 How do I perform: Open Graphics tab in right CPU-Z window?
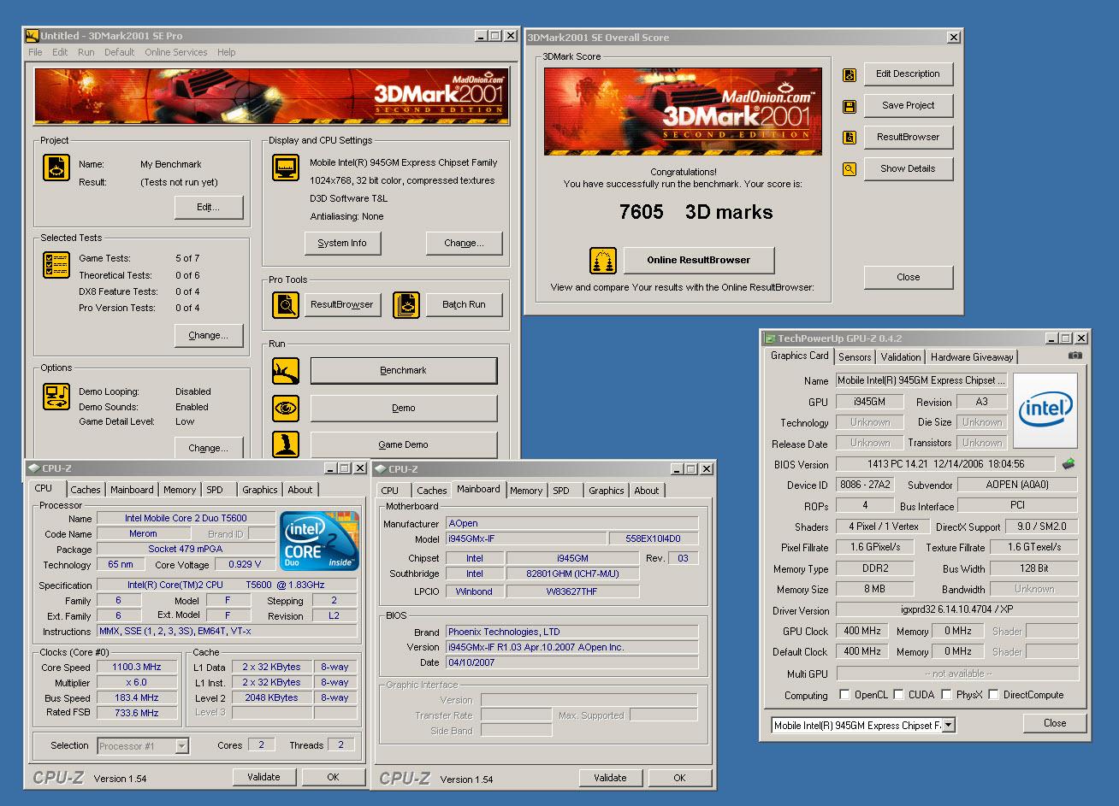pyautogui.click(x=607, y=491)
